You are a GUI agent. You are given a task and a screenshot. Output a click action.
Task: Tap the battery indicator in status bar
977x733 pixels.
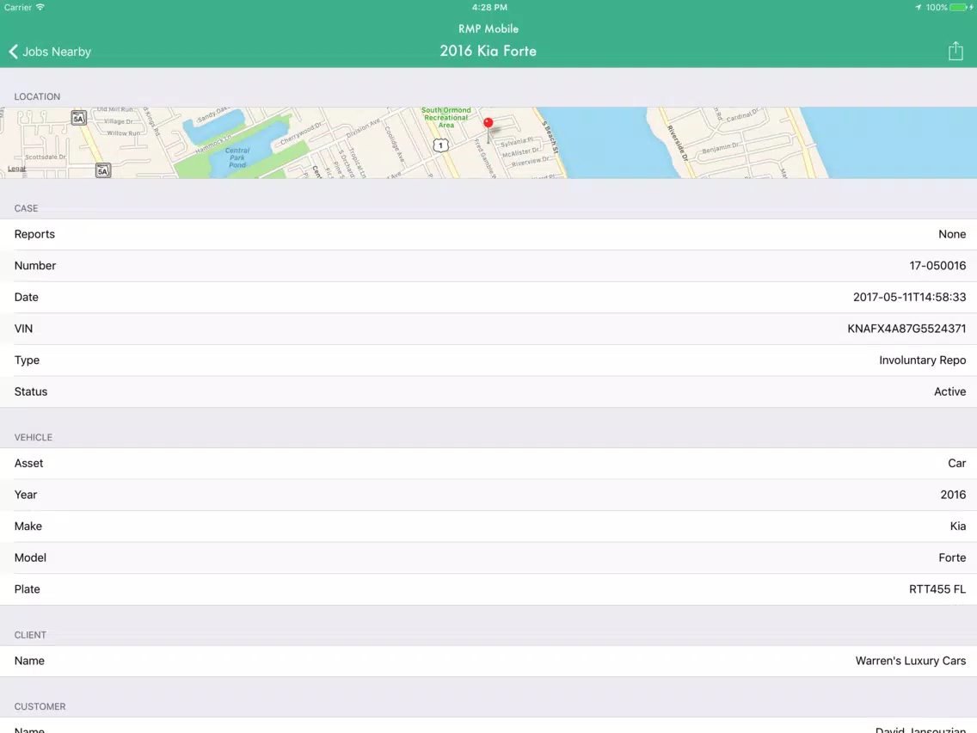tap(958, 8)
